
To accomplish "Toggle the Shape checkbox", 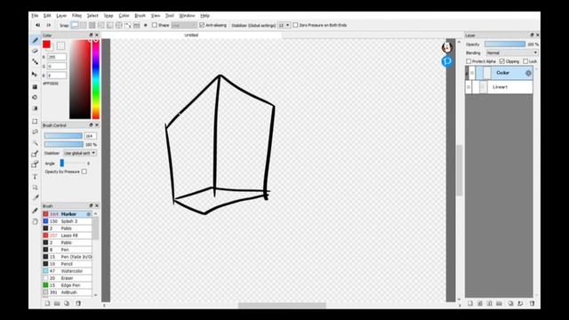I will tap(155, 25).
